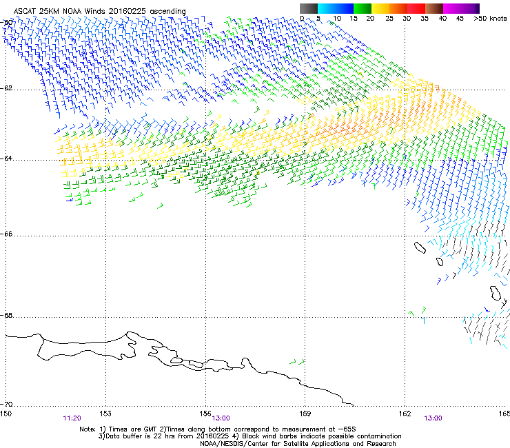The height and width of the screenshot is (448, 510).
Task: Click the 'Data buffer is 22 hrs' note line
Action: 249,436
